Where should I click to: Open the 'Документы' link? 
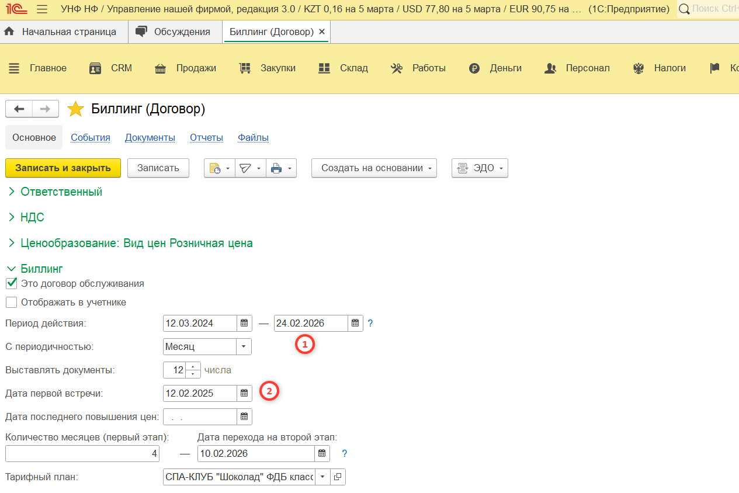(x=150, y=138)
